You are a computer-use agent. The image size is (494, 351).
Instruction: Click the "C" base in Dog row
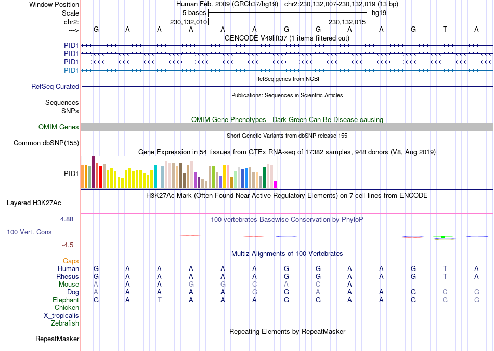(445, 292)
